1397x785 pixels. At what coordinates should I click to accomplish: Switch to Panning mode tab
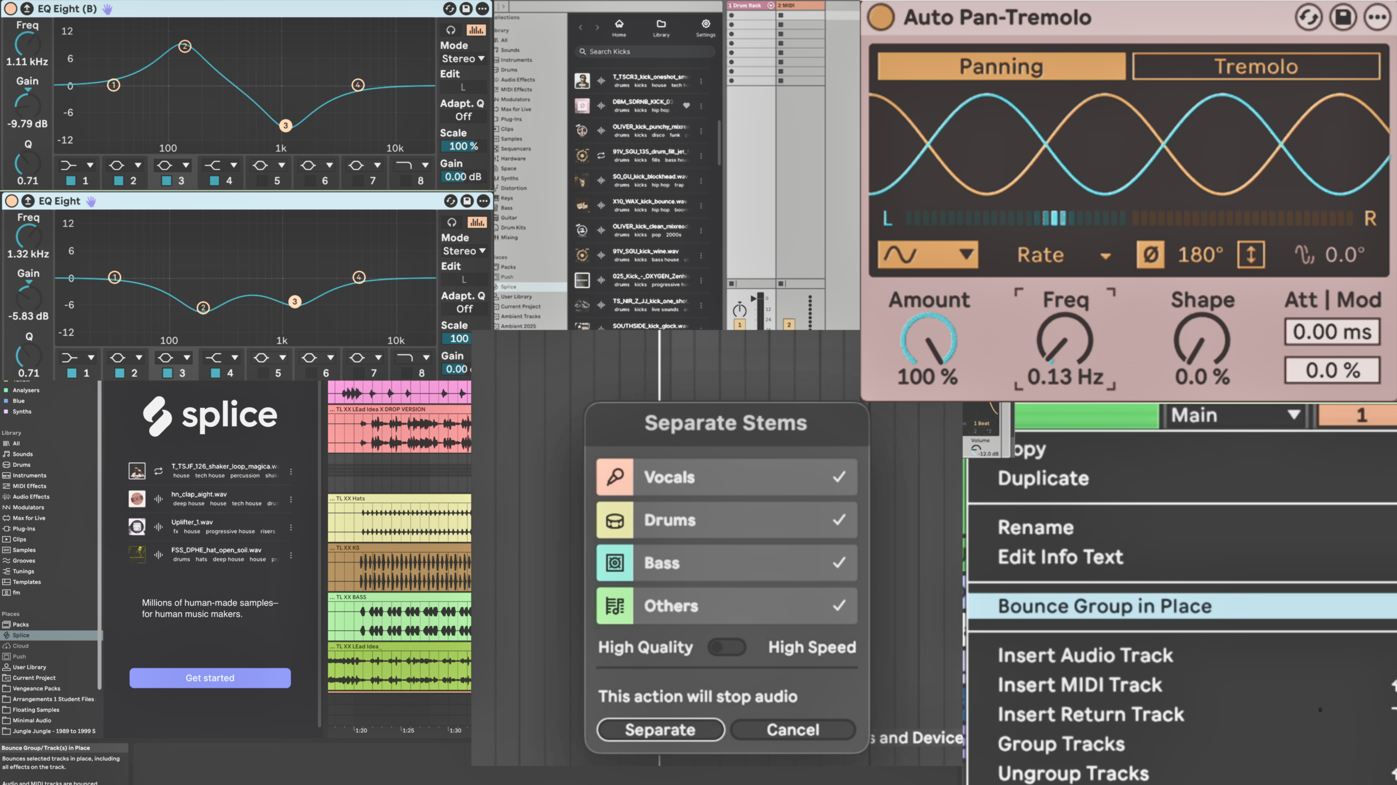pyautogui.click(x=1001, y=67)
